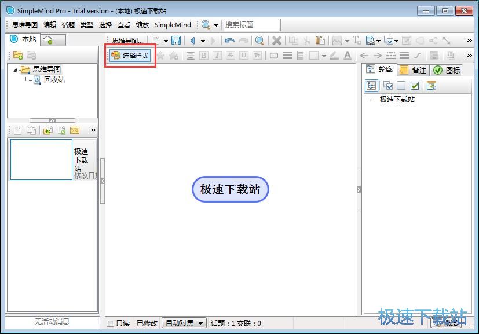Click the duplicate mind map pages icon
Screen dimensions: 479x334
(x=31, y=130)
